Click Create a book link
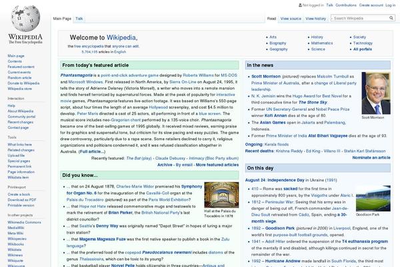Image resolution: width=400 pixels, height=267 pixels. (x=19, y=194)
